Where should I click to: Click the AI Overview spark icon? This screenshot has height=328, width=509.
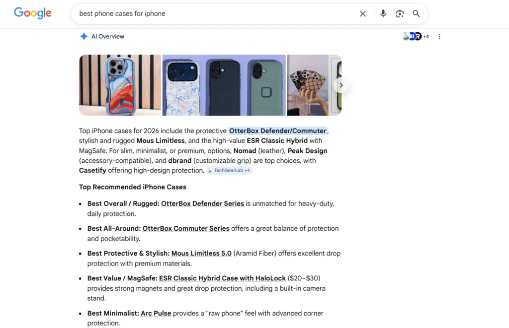(84, 36)
